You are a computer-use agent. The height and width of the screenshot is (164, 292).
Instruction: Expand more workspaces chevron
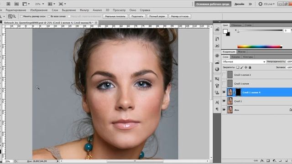(x=250, y=4)
